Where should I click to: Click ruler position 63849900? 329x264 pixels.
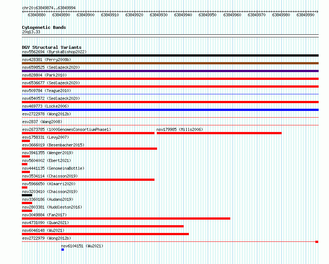click(x=85, y=15)
